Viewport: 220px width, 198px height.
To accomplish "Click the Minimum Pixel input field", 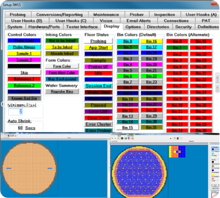I will [15, 112].
